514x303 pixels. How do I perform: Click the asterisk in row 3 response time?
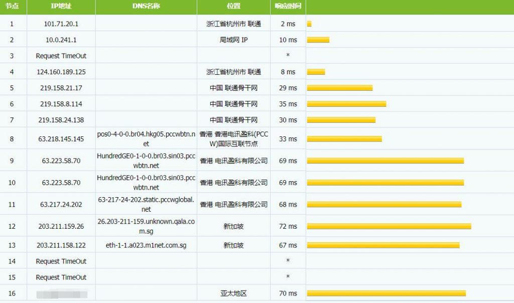pyautogui.click(x=288, y=55)
